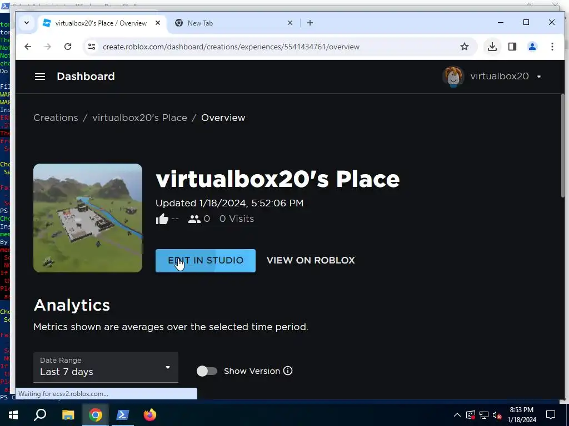Open the Windows Start menu
The height and width of the screenshot is (426, 569).
tap(13, 415)
